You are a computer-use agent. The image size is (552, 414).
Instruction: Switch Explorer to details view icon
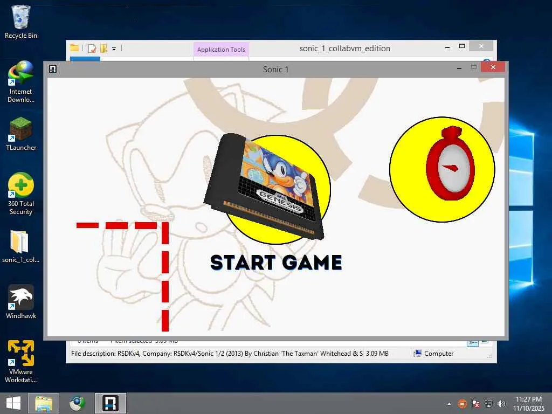(472, 342)
